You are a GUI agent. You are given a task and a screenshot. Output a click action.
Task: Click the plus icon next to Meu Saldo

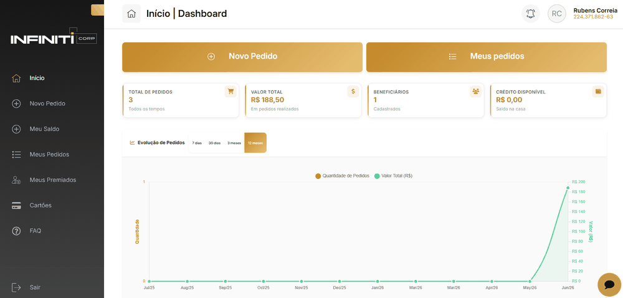[16, 129]
